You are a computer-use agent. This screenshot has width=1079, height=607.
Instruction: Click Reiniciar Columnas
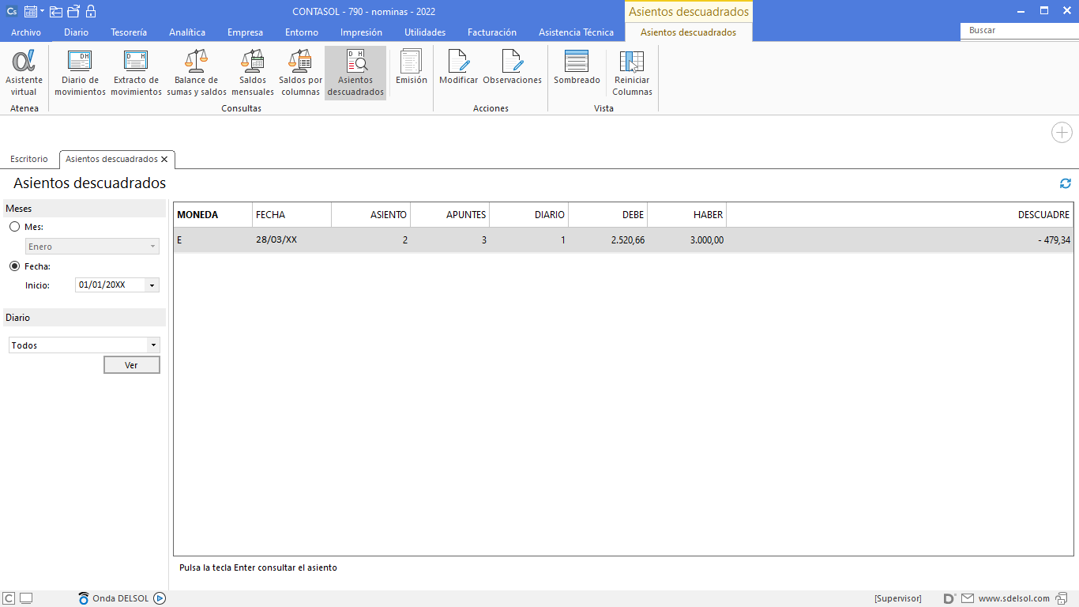[632, 73]
